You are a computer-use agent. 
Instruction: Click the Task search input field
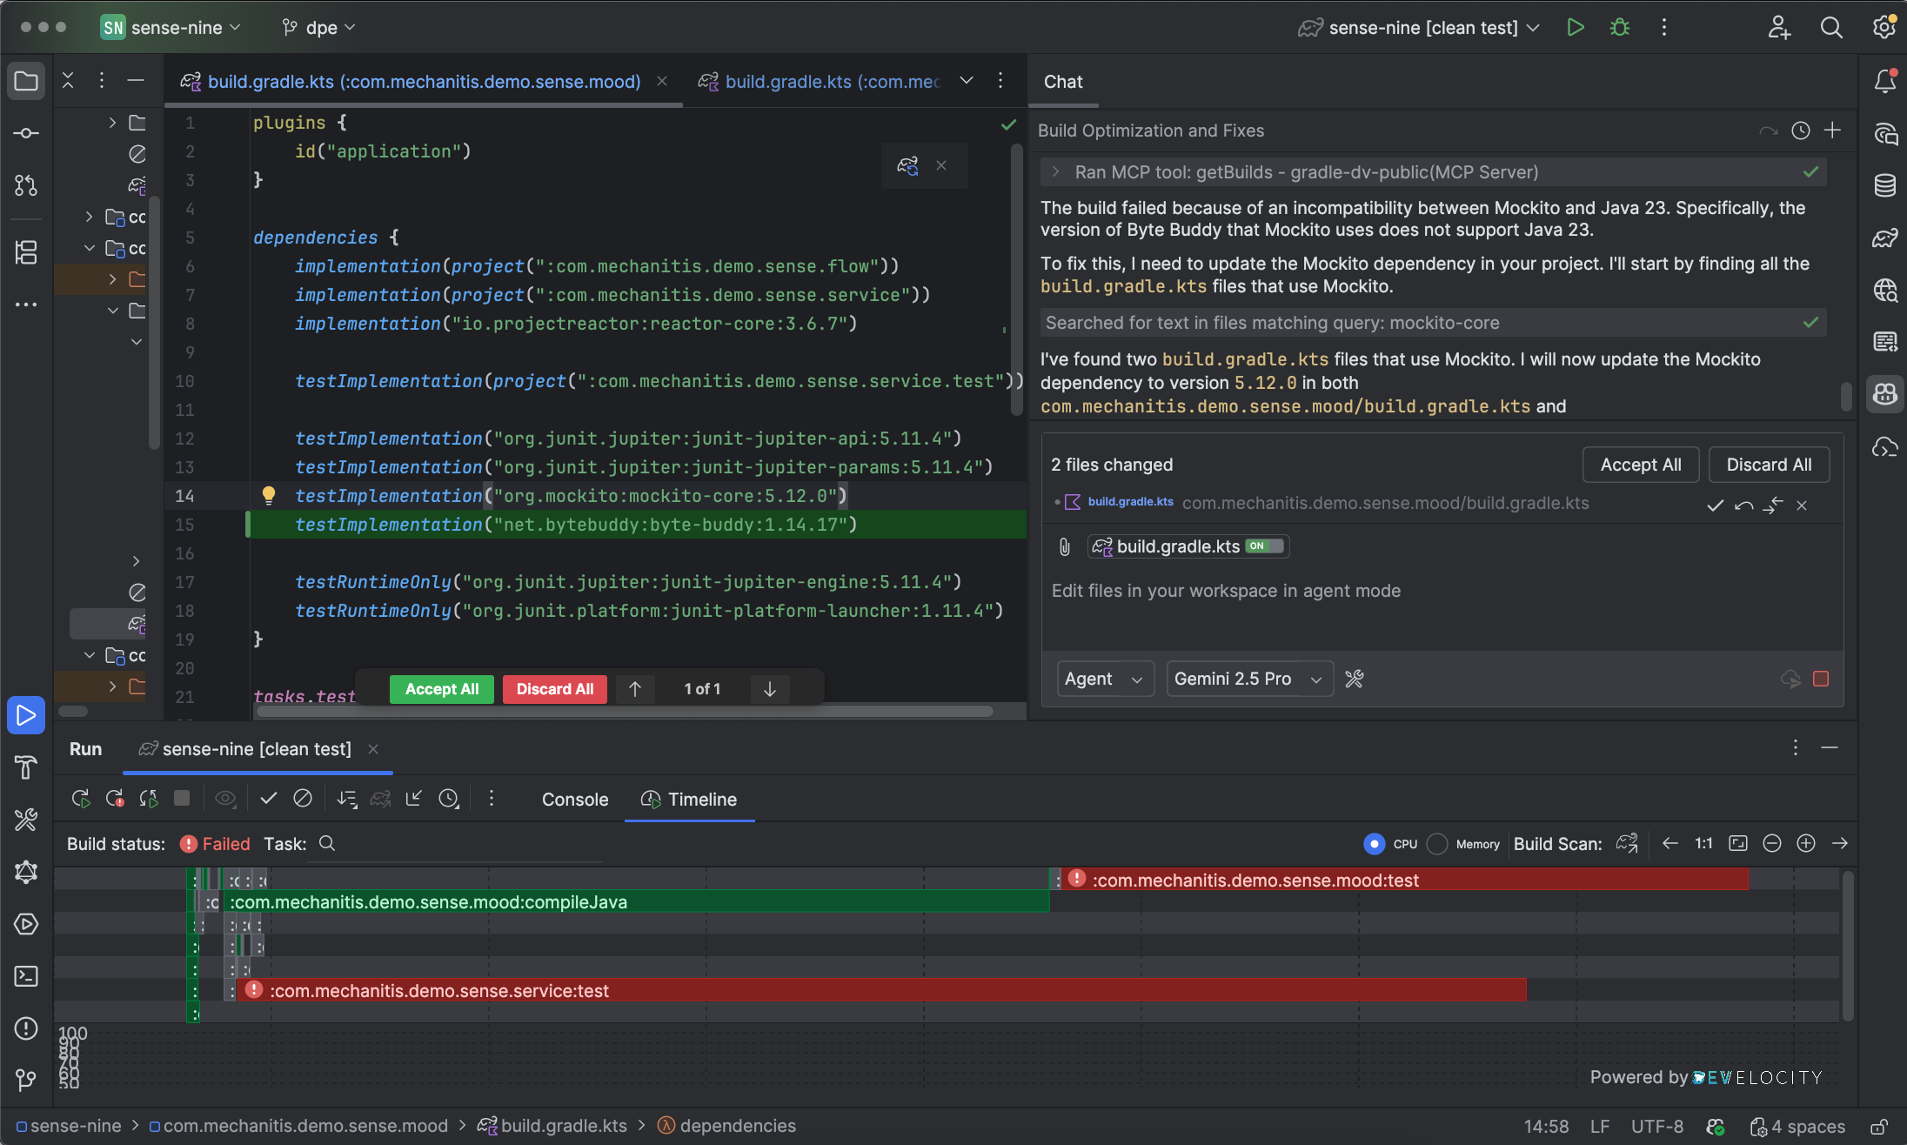point(461,844)
